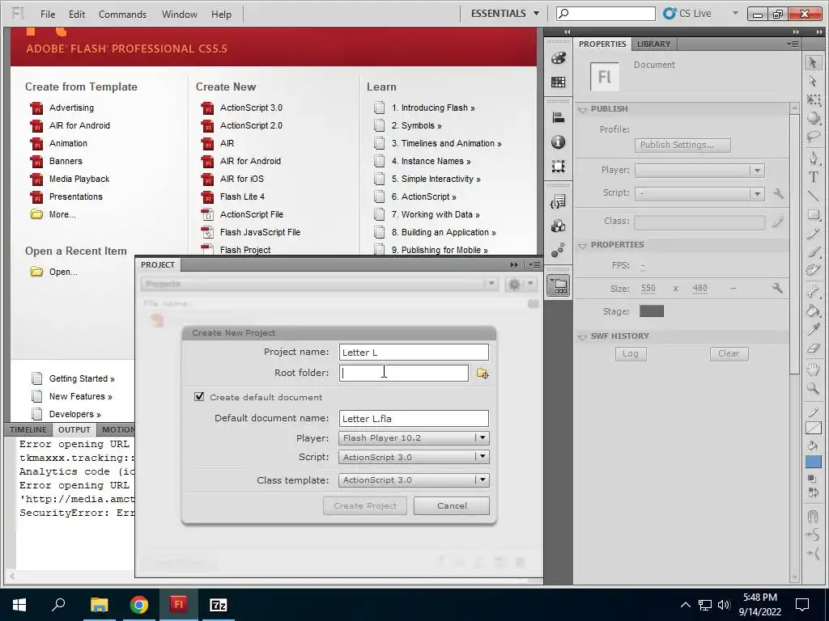Select the Eraser tool

pos(813,349)
